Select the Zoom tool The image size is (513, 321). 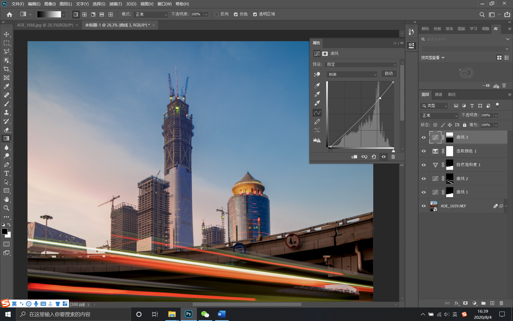tap(6, 208)
